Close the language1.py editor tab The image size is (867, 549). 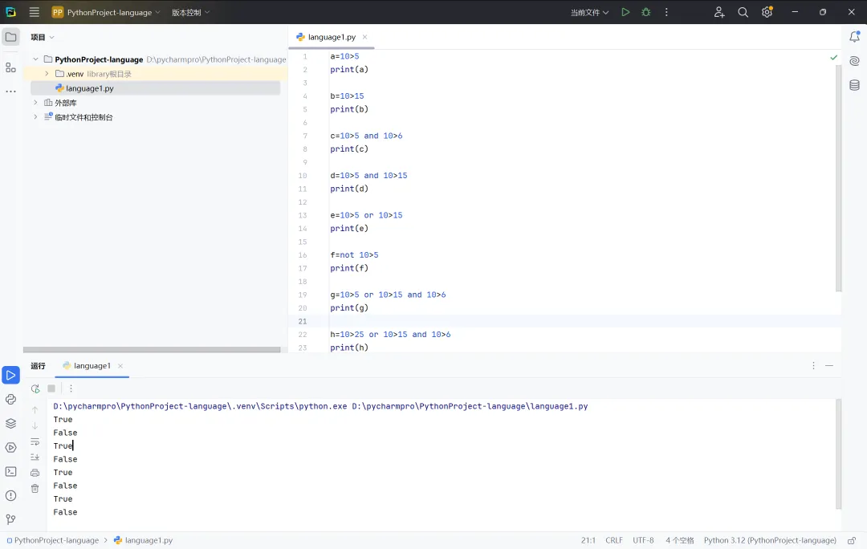(365, 37)
